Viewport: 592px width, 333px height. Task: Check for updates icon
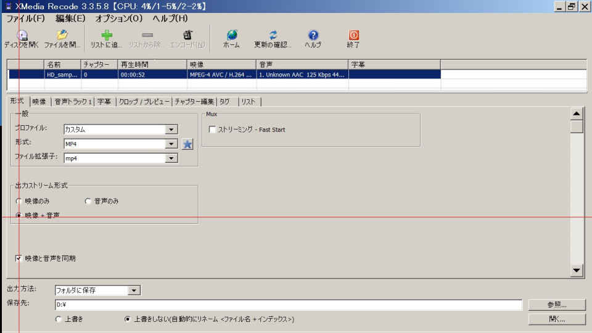(x=273, y=35)
